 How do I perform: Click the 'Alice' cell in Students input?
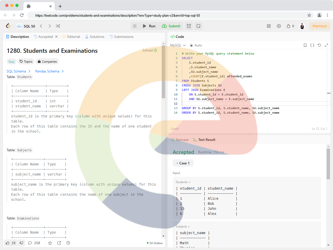point(213,198)
